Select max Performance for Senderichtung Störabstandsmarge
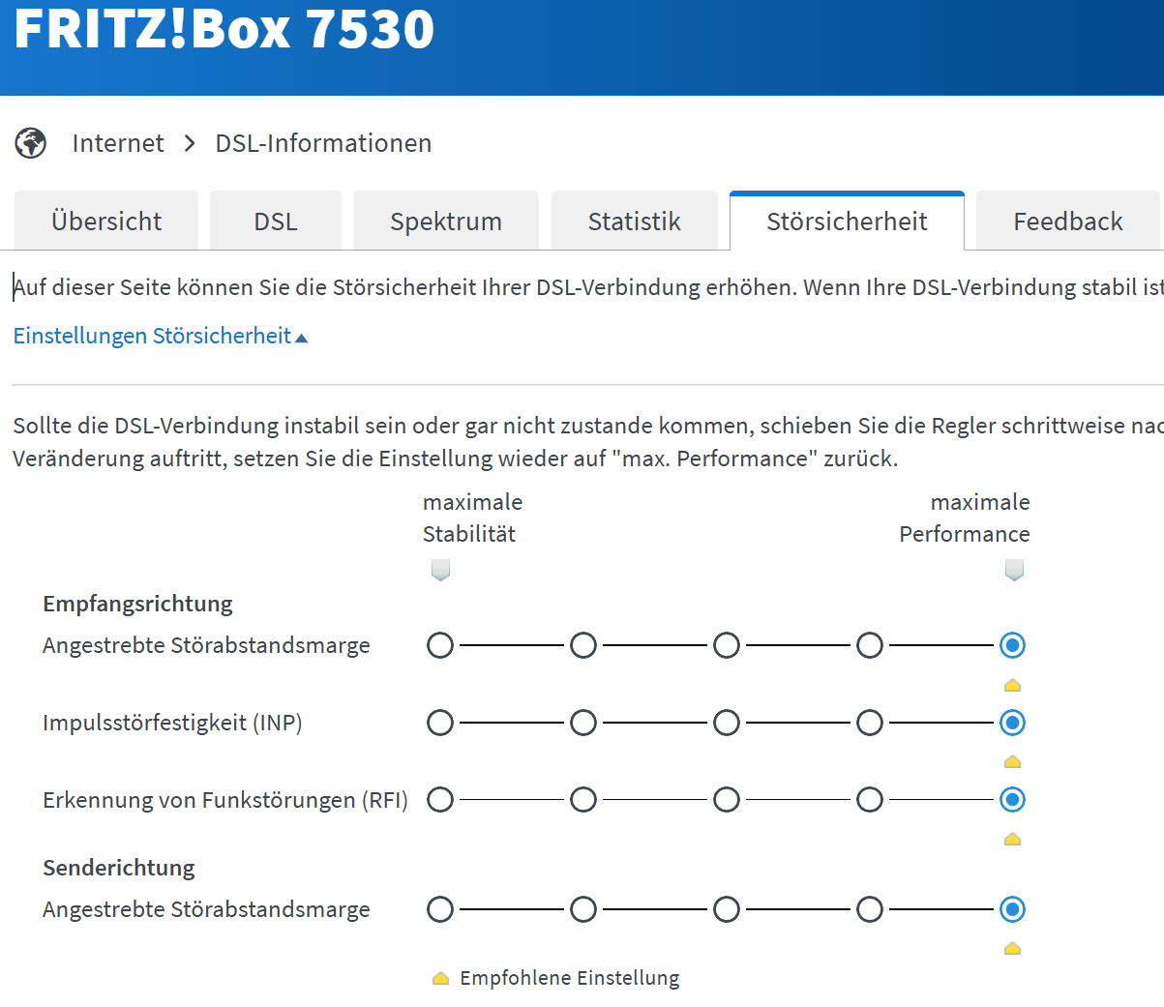This screenshot has width=1164, height=1007. pos(1013,909)
